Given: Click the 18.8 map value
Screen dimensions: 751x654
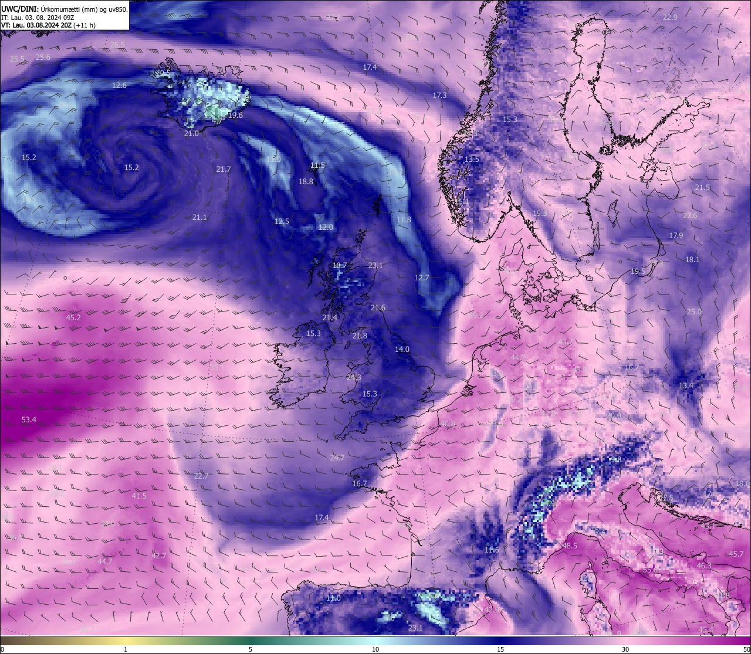Looking at the screenshot, I should coord(306,181).
